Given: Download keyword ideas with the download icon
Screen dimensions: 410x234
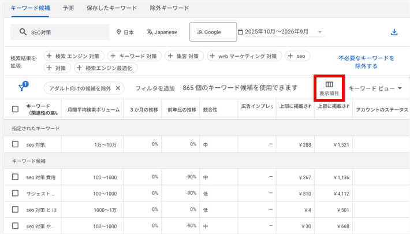Looking at the screenshot, I should [394, 32].
